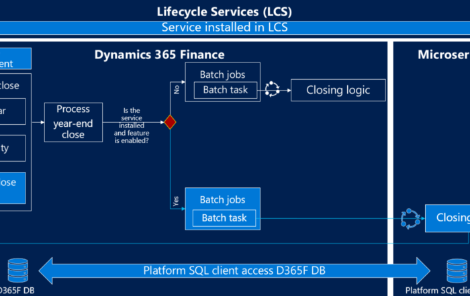Click the D365F DB database icon
The width and height of the screenshot is (470, 296).
pyautogui.click(x=18, y=270)
